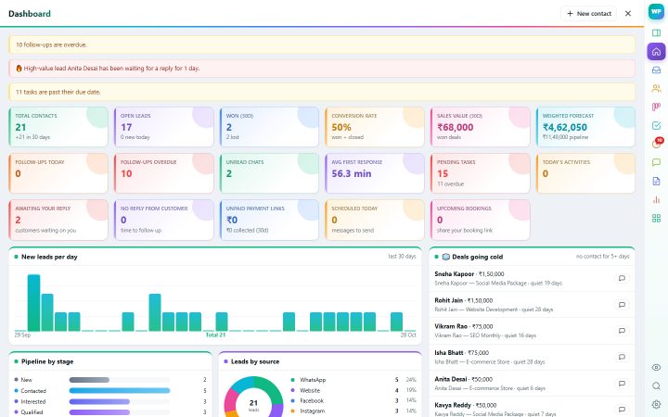Open the Conversion Rate card
This screenshot has height=417, width=668.
coord(375,127)
